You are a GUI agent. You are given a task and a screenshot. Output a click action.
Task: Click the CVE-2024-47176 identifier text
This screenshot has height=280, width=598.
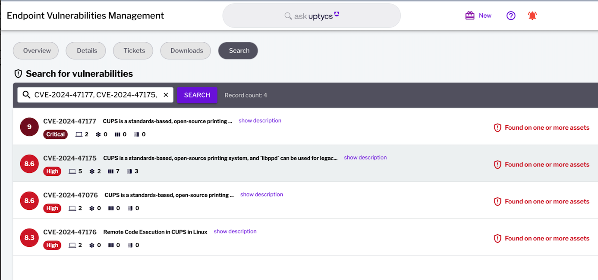pyautogui.click(x=70, y=233)
